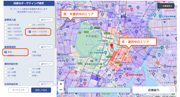Uncheck the 単独 family composition checkbox
Image resolution: width=180 pixels, height=97 pixels.
coord(6,52)
